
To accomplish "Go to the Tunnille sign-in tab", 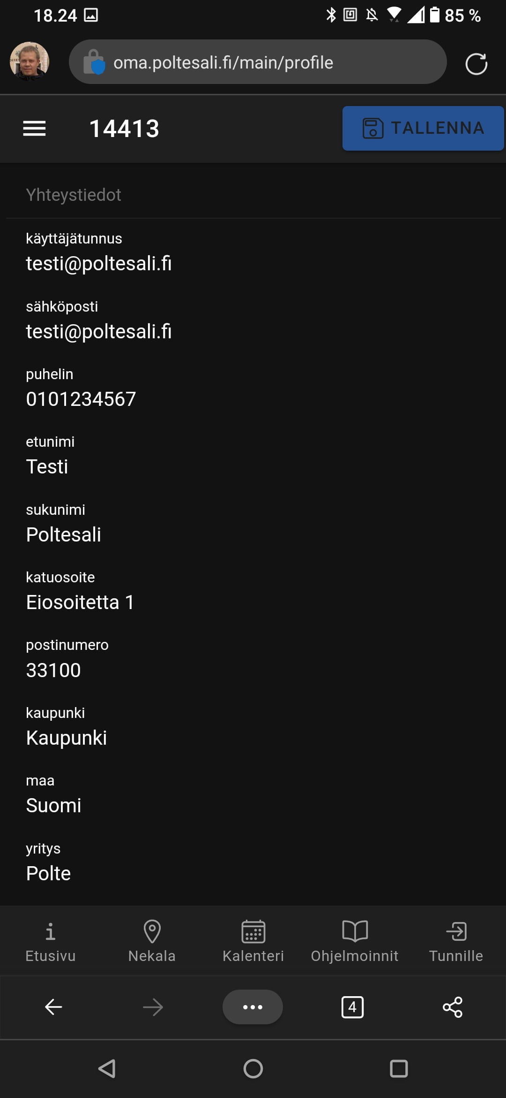I will [456, 941].
